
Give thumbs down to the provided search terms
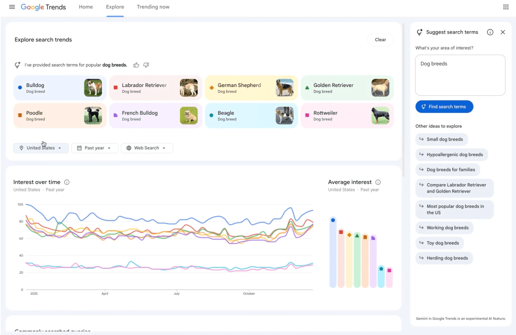point(146,65)
